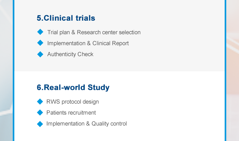Viewport: 239px width, 141px height.
Task: Select Implementation & Clinical Report text
Action: 88,43
